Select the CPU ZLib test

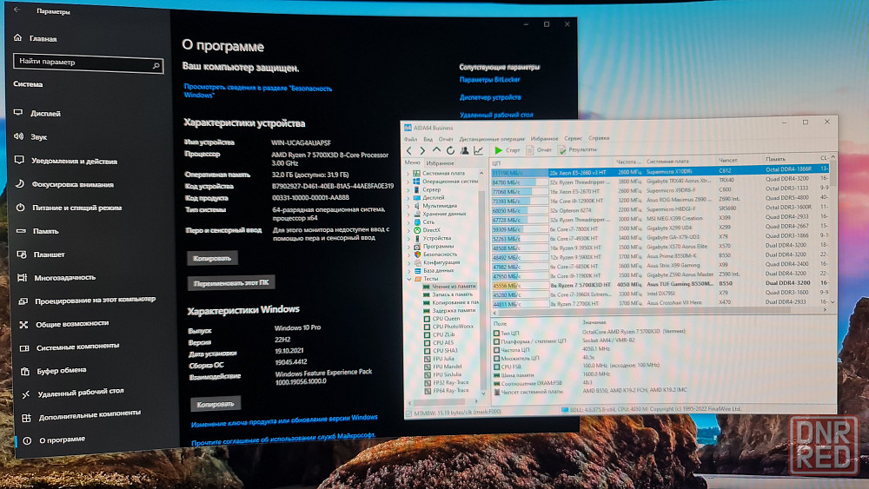click(439, 334)
